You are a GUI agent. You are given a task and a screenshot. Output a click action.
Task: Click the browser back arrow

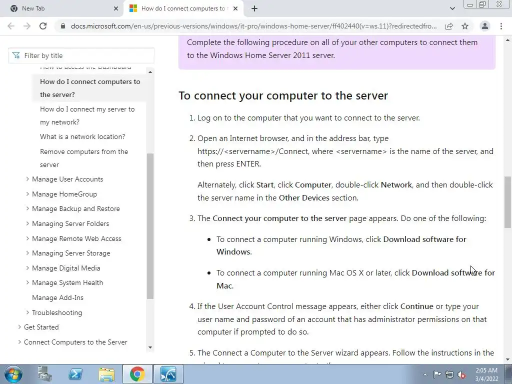pyautogui.click(x=11, y=26)
